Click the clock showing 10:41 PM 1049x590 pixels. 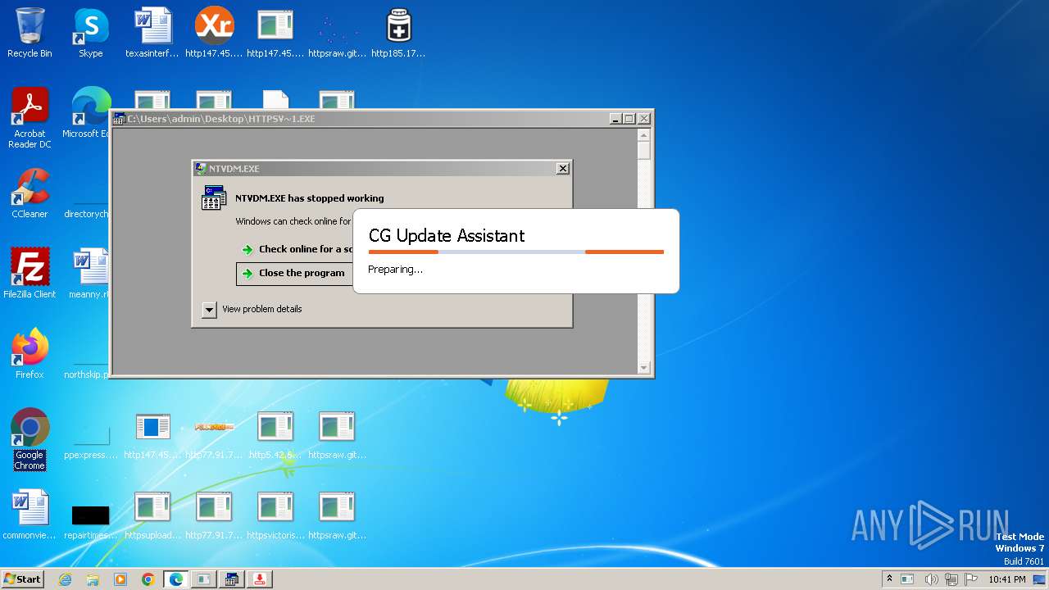[1007, 579]
